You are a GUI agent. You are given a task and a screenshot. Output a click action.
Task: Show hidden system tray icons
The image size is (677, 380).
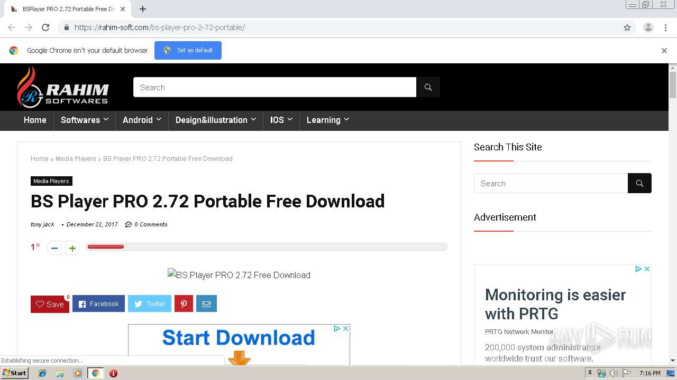point(590,373)
